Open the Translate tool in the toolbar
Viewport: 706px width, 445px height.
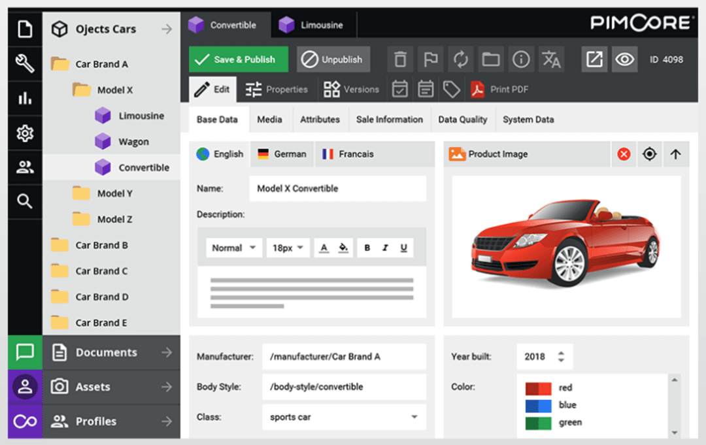click(551, 59)
